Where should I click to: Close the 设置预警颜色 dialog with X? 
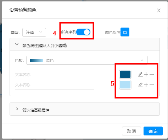click(159, 11)
